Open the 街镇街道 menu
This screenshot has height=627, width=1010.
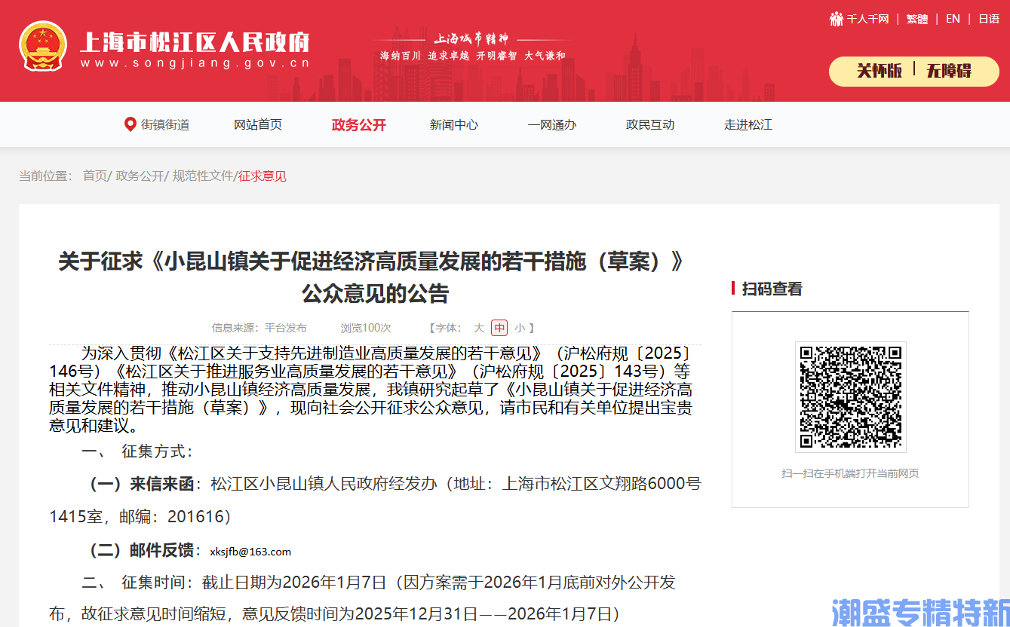tap(165, 125)
